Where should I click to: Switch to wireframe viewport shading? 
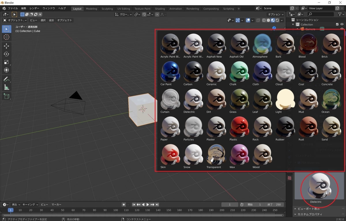point(264,20)
